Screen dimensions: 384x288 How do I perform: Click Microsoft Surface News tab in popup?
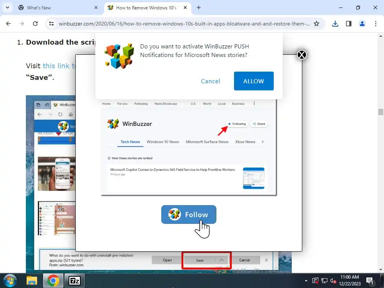pos(207,142)
